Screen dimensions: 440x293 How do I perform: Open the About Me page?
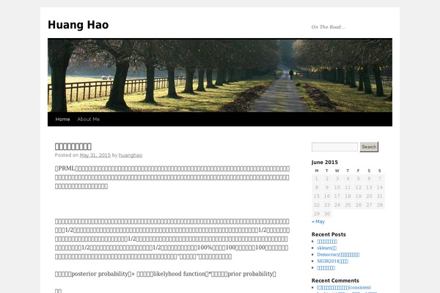click(89, 119)
